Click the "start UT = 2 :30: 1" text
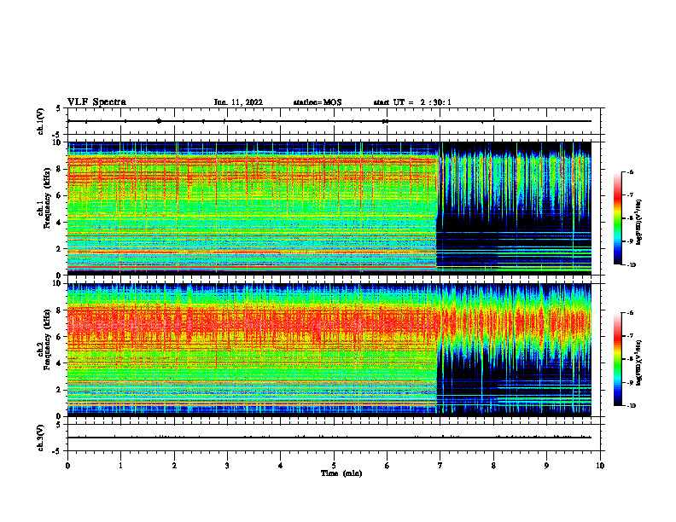676x522 pixels. click(412, 102)
